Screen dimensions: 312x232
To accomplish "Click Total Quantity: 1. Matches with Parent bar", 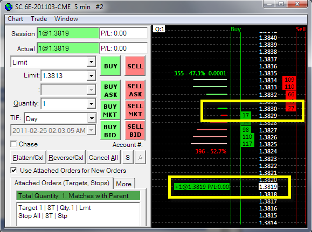I will click(78, 196).
